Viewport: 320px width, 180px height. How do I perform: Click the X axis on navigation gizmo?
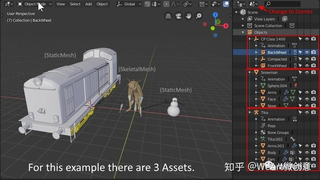tap(226, 26)
